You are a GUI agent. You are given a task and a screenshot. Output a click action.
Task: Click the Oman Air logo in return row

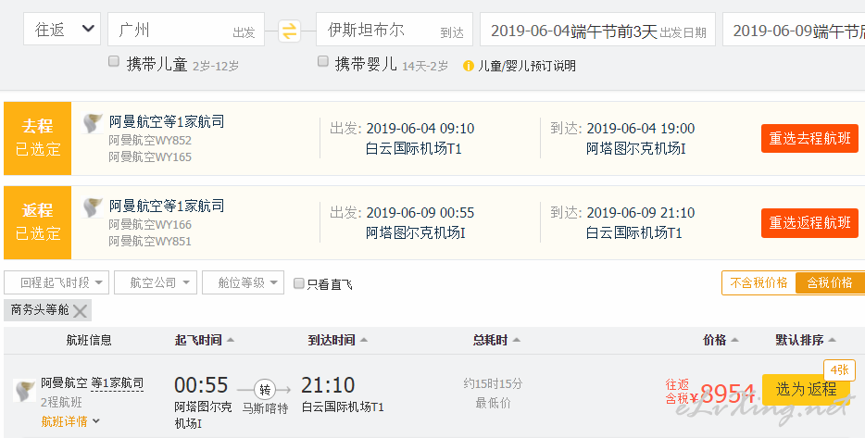[x=93, y=208]
